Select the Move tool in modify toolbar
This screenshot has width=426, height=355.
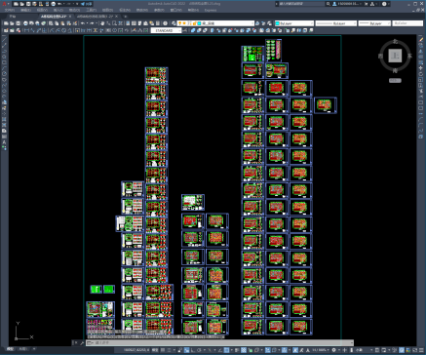(421, 68)
